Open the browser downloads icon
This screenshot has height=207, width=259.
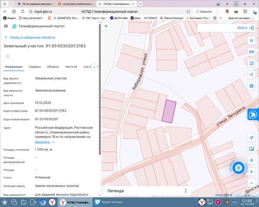(x=254, y=12)
